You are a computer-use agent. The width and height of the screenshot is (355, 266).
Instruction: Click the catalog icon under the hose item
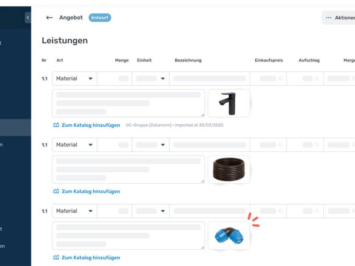pos(56,191)
